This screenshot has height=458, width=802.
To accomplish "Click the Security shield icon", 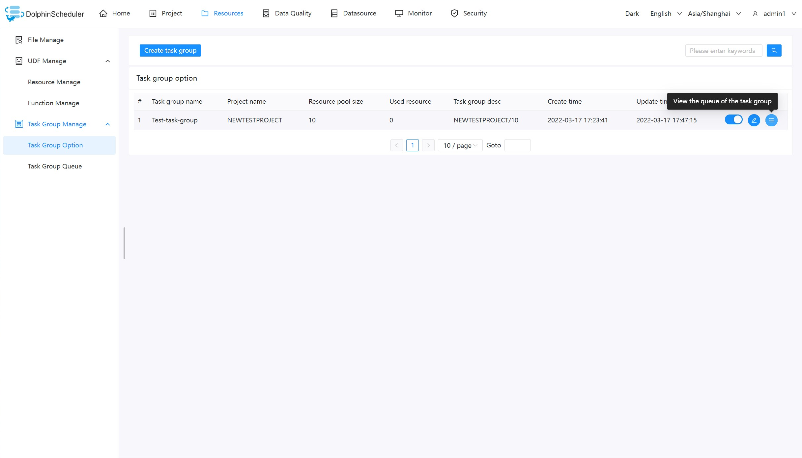I will pyautogui.click(x=454, y=13).
